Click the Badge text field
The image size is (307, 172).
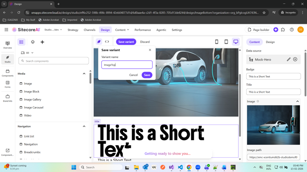click(274, 76)
